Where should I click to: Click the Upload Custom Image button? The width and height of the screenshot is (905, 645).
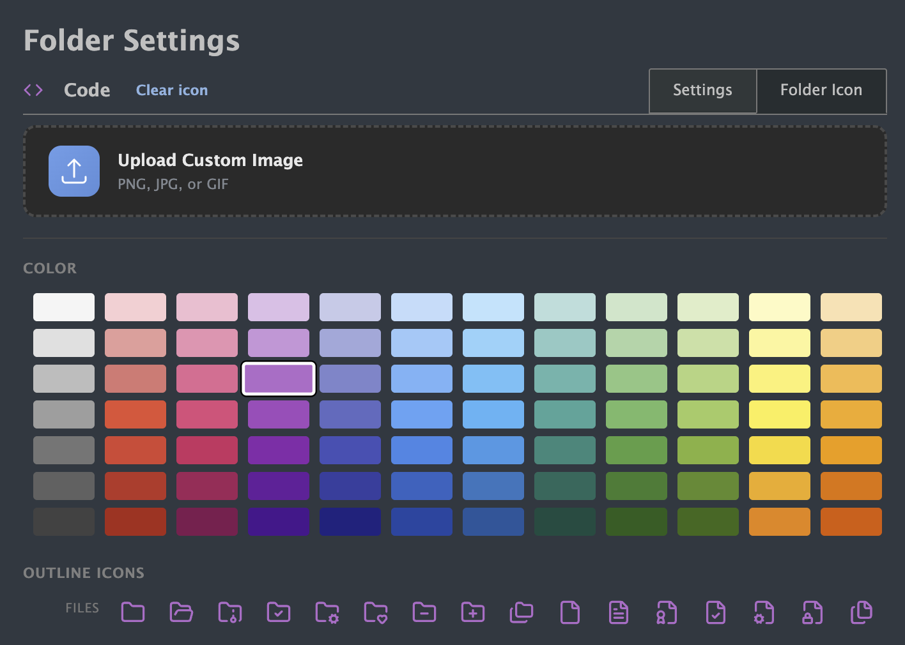coord(74,171)
